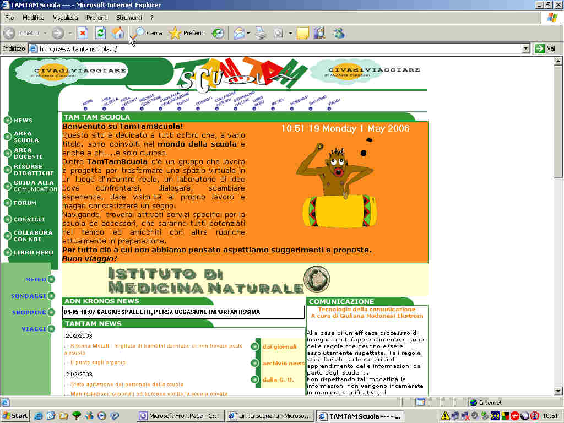Click the yellow note discussion toolbar icon
The image size is (564, 423).
[x=302, y=33]
